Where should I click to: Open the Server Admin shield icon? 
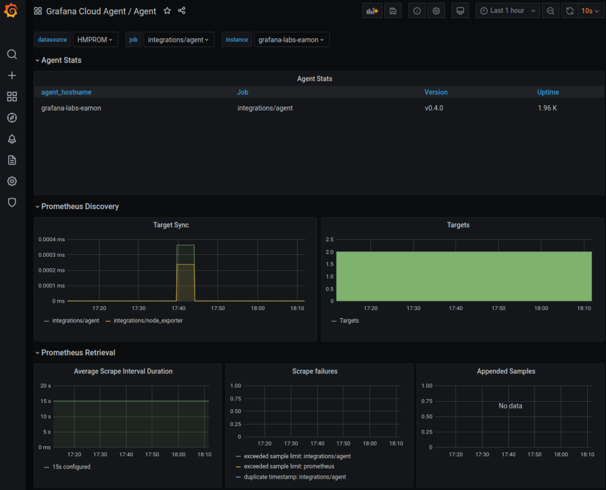click(x=11, y=202)
